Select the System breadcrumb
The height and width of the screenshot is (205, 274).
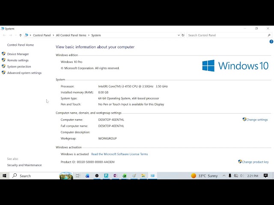click(x=96, y=35)
